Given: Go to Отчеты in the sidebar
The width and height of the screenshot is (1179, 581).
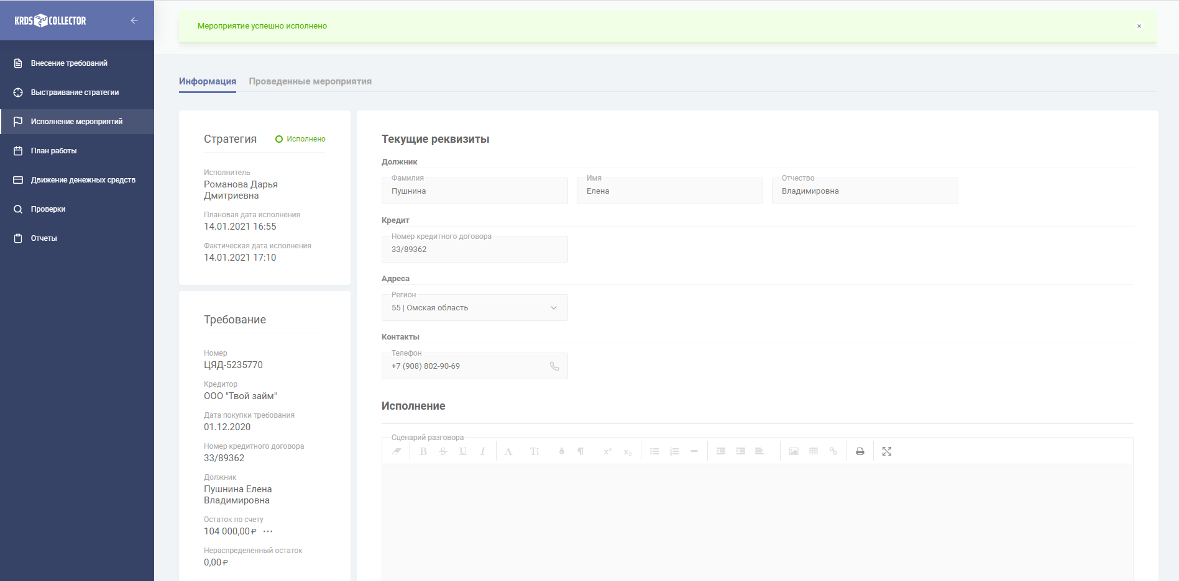Looking at the screenshot, I should (x=44, y=238).
